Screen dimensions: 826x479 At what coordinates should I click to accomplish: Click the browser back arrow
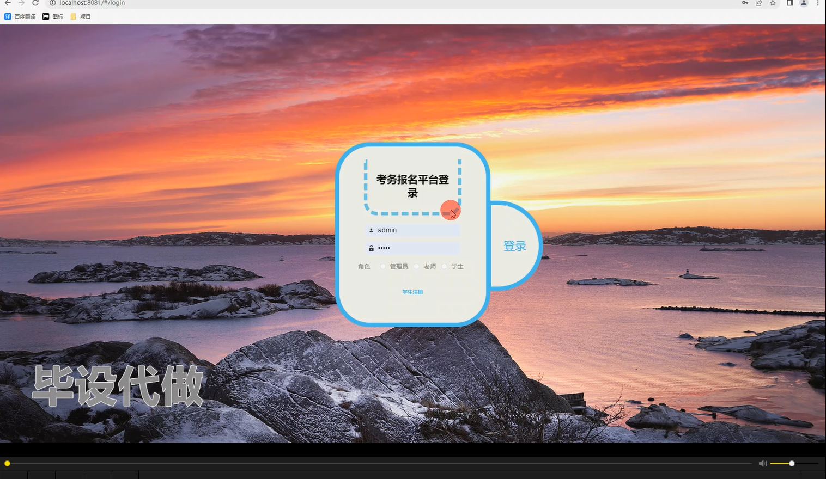7,3
